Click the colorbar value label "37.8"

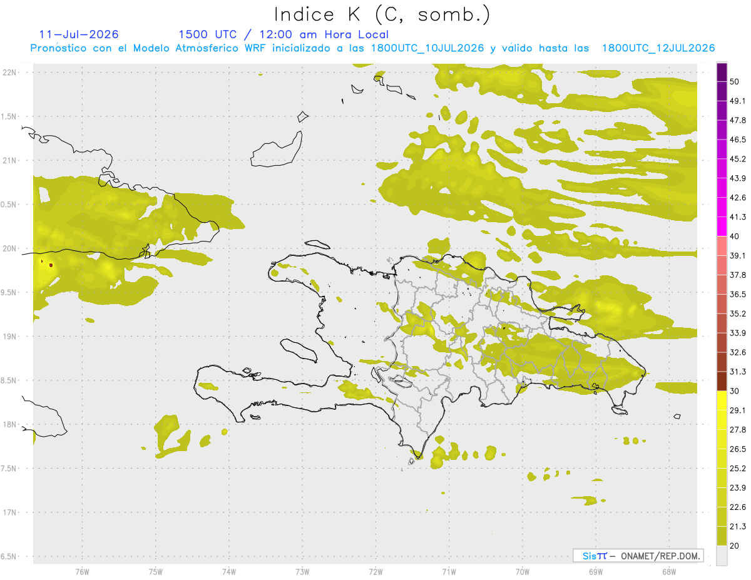[x=738, y=275]
